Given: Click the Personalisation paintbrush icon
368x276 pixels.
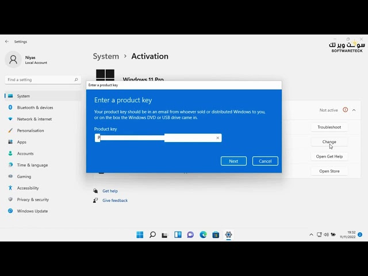Looking at the screenshot, I should pyautogui.click(x=10, y=131).
